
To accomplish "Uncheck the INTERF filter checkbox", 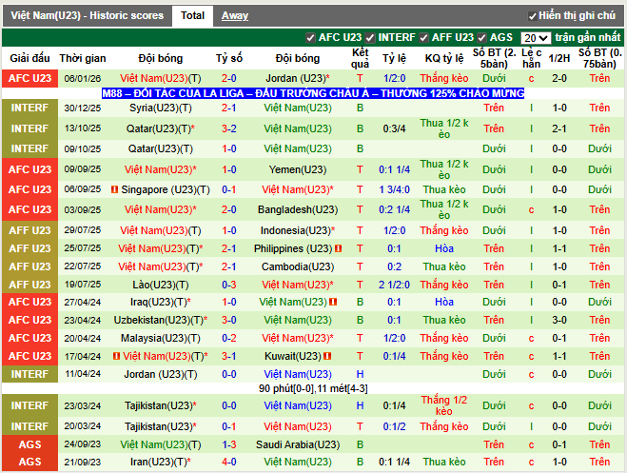I will pyautogui.click(x=370, y=38).
